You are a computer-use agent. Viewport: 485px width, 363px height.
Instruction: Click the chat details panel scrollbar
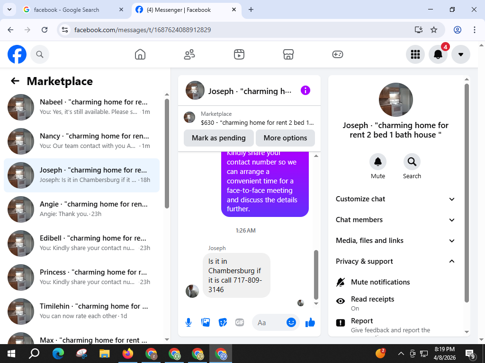click(467, 193)
